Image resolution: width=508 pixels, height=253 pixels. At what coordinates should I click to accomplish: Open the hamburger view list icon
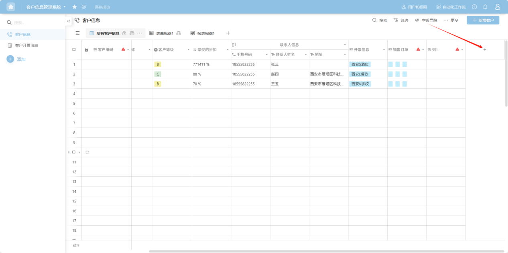pos(77,33)
